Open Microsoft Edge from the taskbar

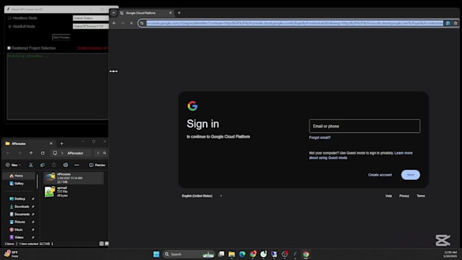[242, 254]
